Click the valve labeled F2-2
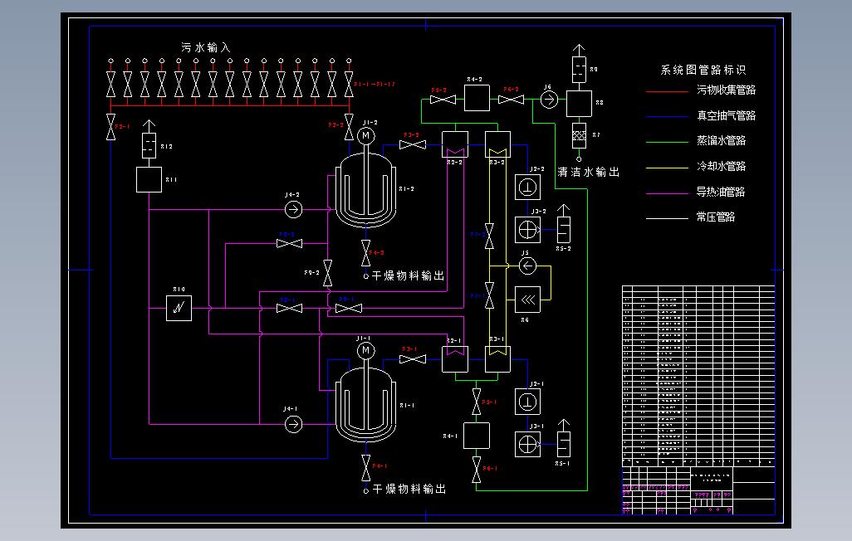The height and width of the screenshot is (541, 852). point(350,127)
